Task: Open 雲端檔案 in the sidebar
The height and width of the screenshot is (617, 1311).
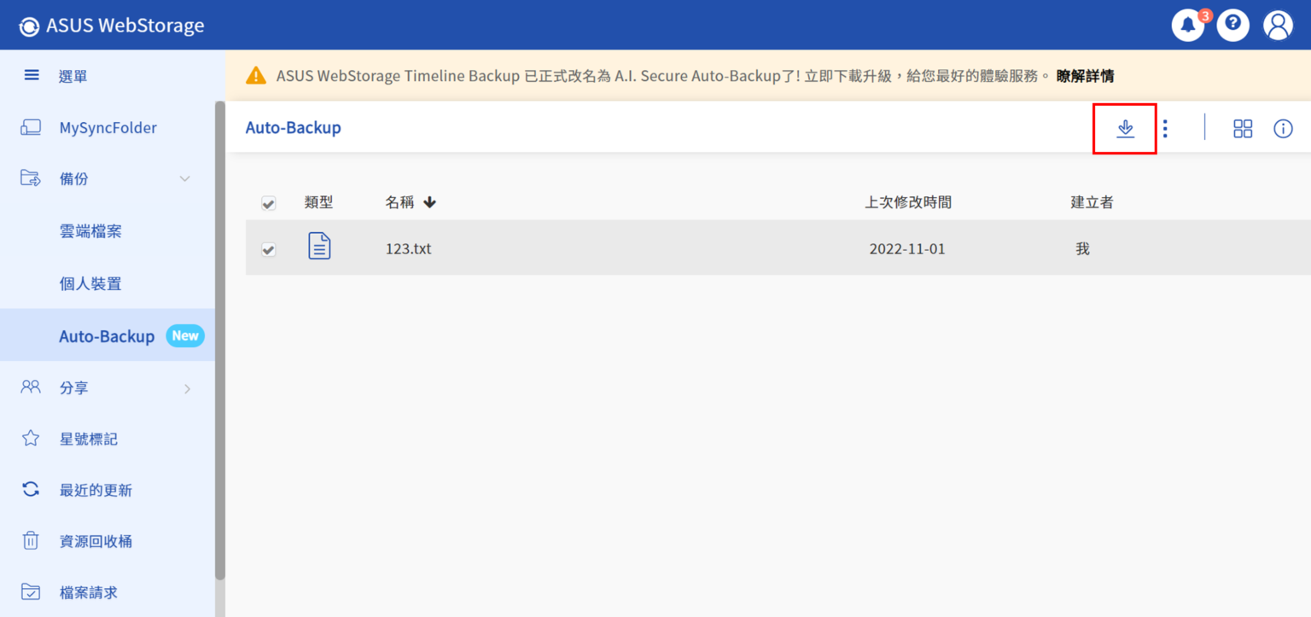Action: (90, 231)
